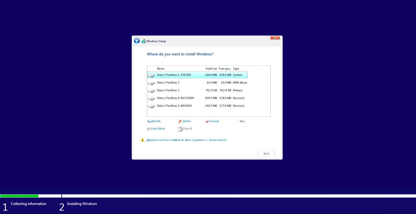Click the green setup progress bar

[x=19, y=196]
